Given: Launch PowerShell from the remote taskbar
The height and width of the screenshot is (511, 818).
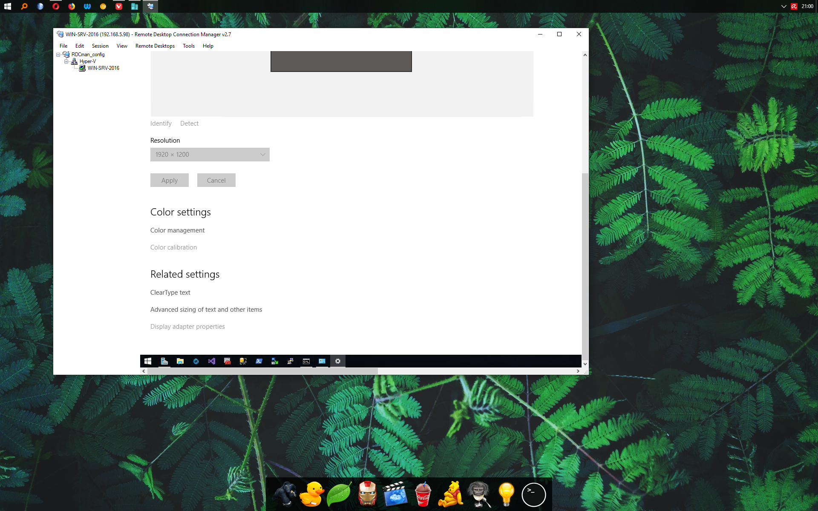Looking at the screenshot, I should [259, 361].
